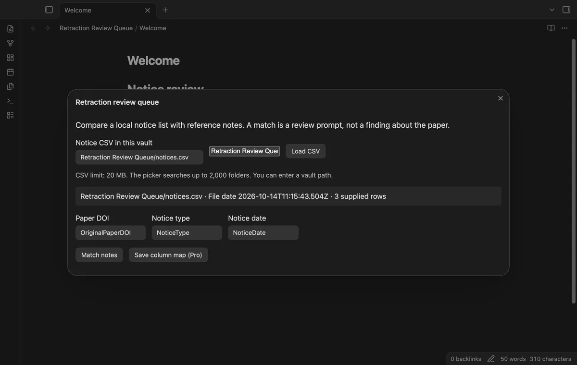577x365 pixels.
Task: Open graph view from the ribbon
Action: (x=10, y=43)
